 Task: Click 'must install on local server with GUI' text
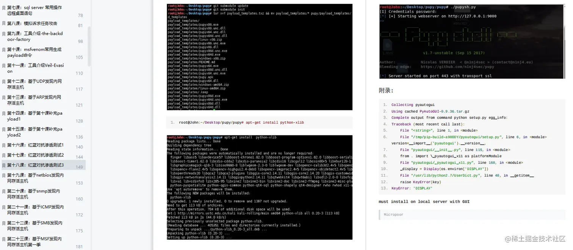(x=424, y=202)
